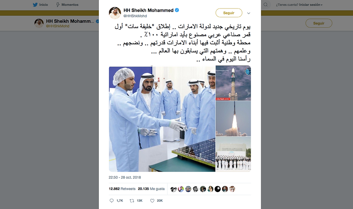View the rocket on launchpad image
This screenshot has width=353, height=209.
[x=233, y=83]
